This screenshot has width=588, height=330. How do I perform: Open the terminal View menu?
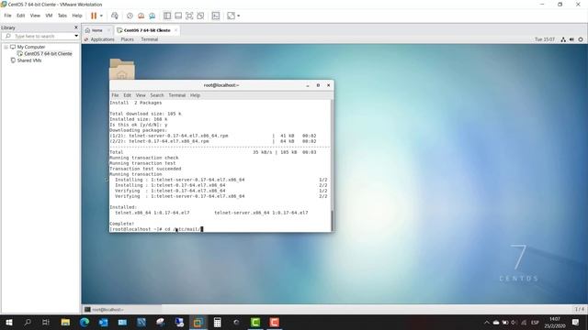[141, 95]
